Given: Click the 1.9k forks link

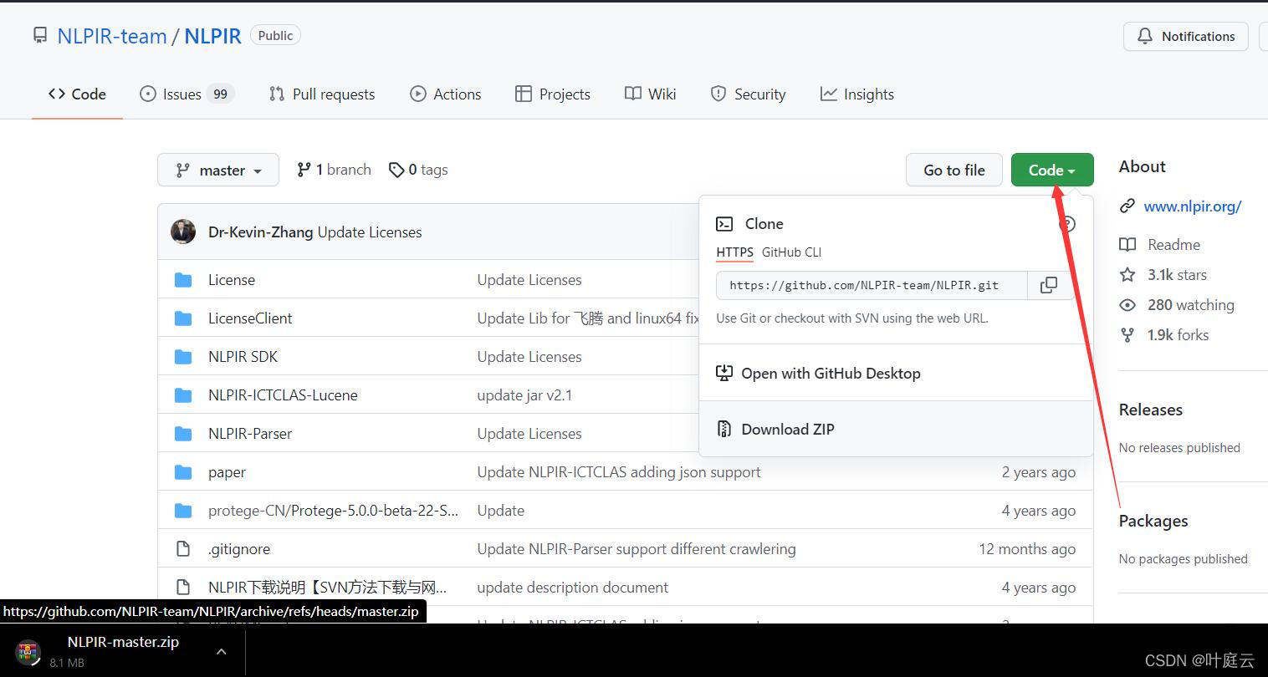Looking at the screenshot, I should click(x=1178, y=335).
